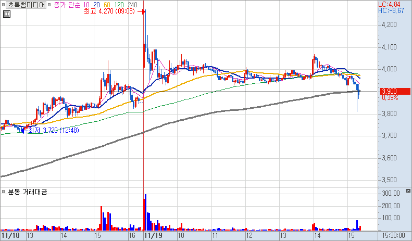Click the 3,700 price axis label
Screen dimensions: 412x241
tap(390, 135)
